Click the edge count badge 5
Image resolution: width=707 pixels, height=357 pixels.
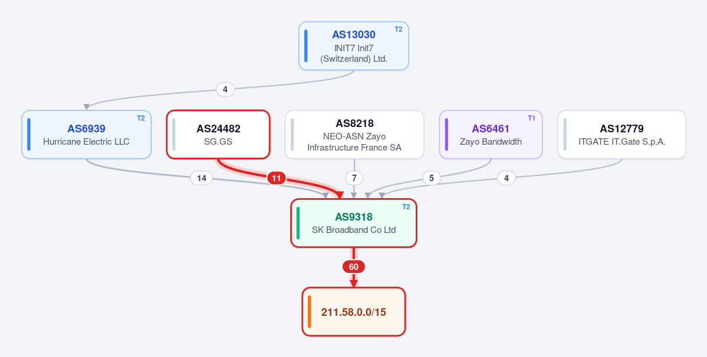[x=432, y=179]
